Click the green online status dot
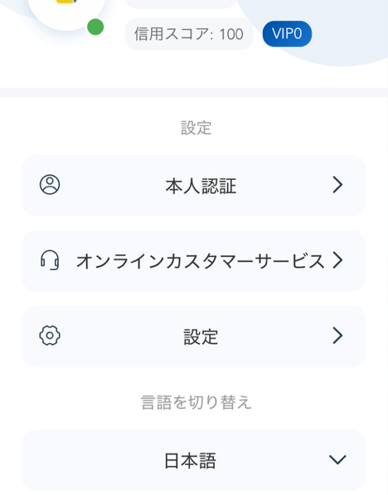 click(95, 27)
